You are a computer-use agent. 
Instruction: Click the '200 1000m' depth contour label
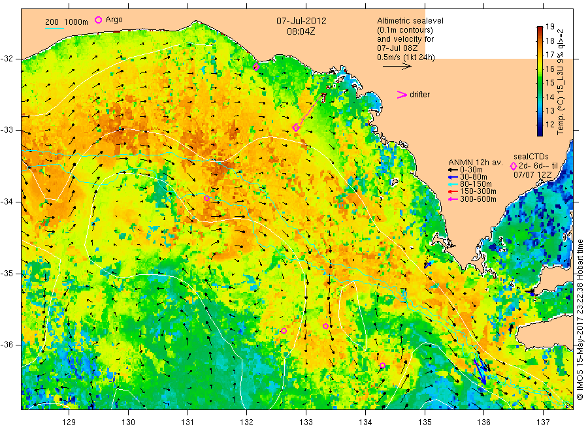coord(67,22)
